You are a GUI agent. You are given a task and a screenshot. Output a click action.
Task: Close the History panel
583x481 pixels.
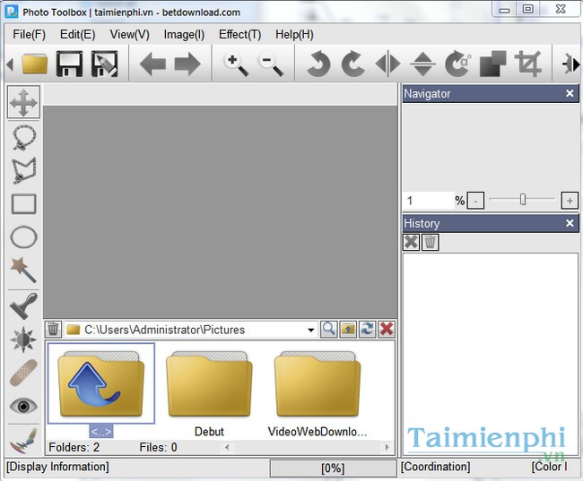[570, 223]
